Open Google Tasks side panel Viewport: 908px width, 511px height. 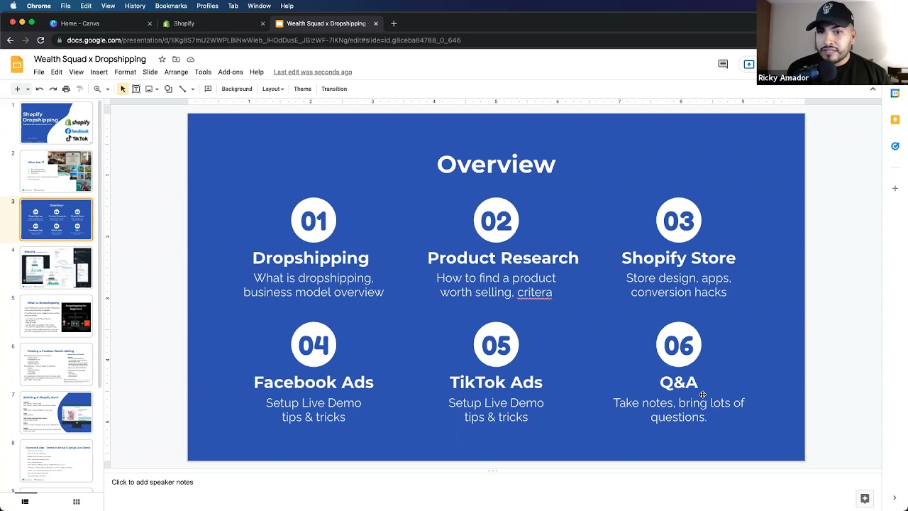[x=895, y=146]
